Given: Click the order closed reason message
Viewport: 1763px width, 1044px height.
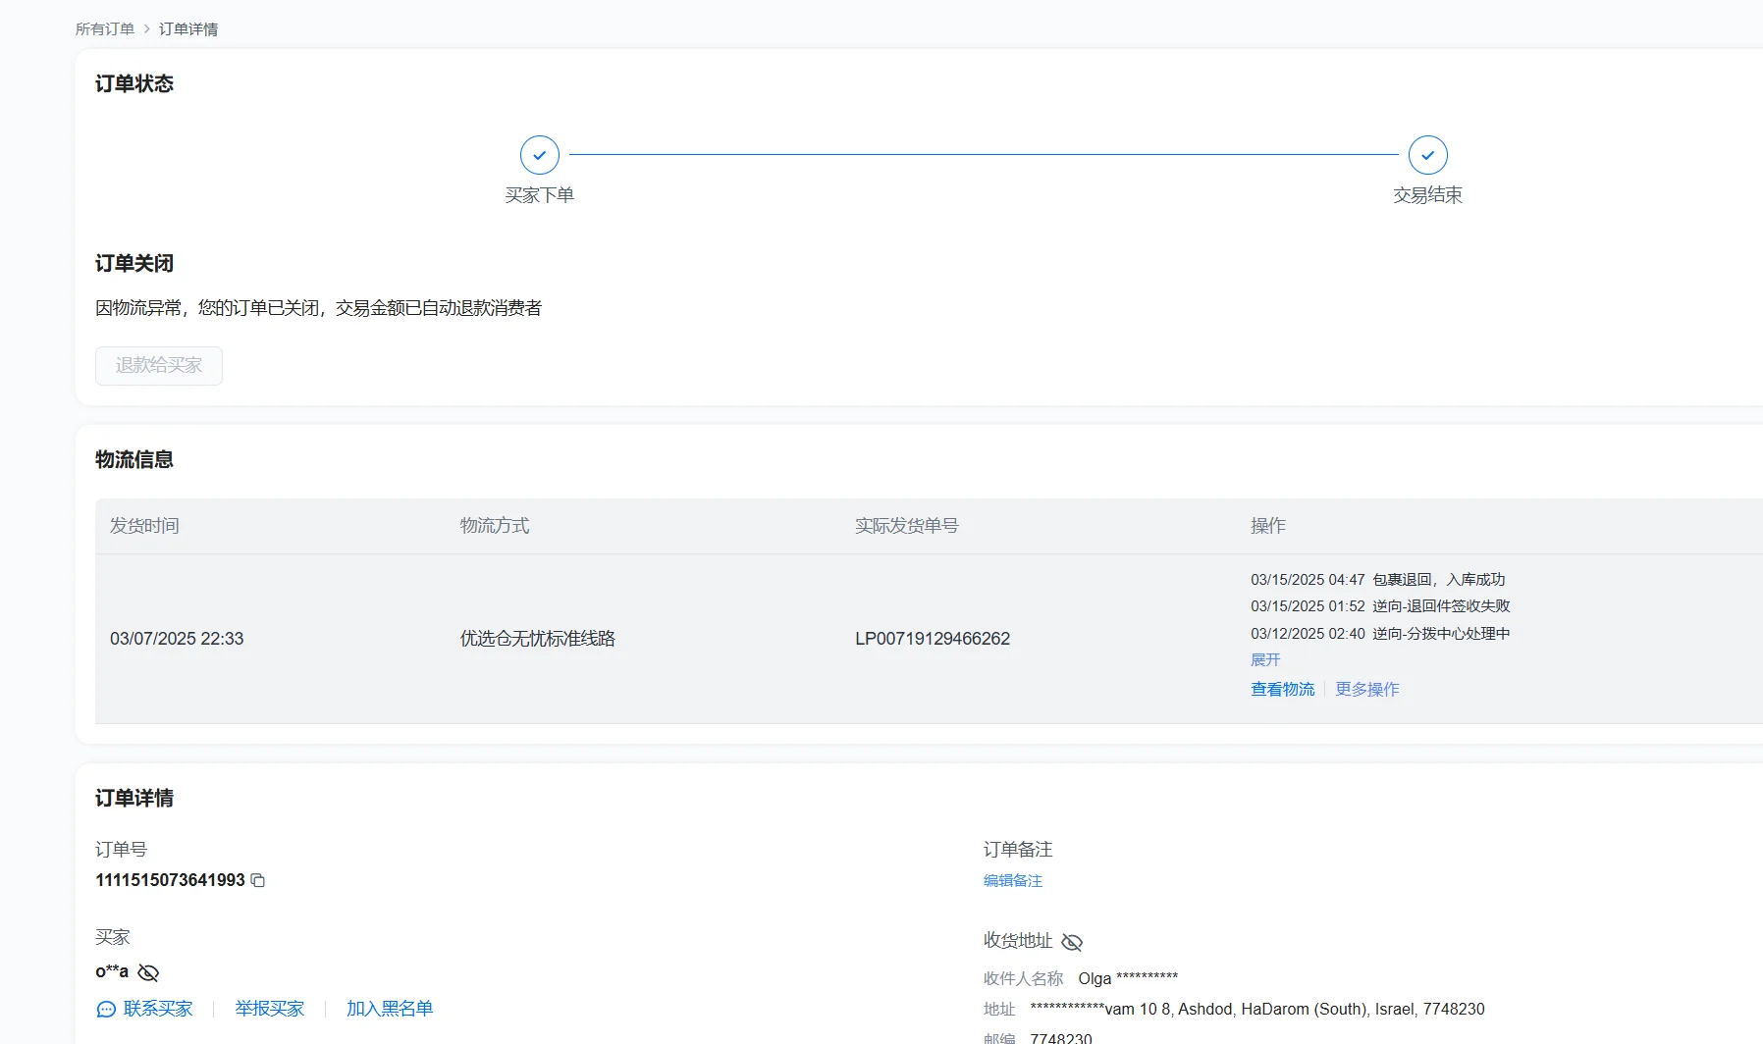Looking at the screenshot, I should point(318,308).
